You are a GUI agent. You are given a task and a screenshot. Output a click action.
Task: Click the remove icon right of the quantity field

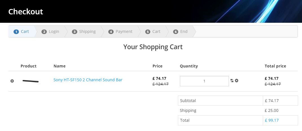[237, 81]
